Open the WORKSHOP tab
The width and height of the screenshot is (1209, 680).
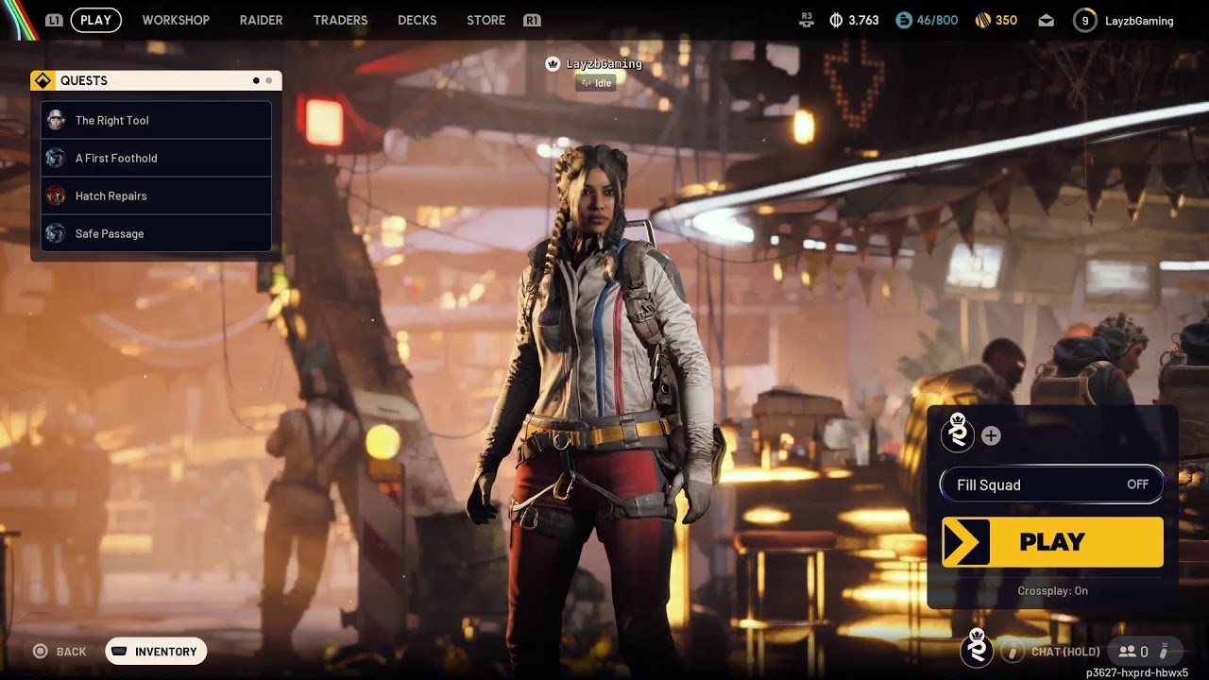click(x=176, y=20)
